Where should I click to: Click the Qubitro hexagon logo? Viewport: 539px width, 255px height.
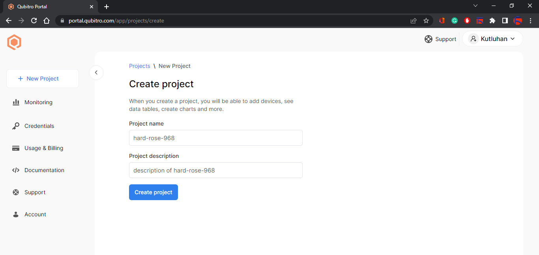coord(14,42)
